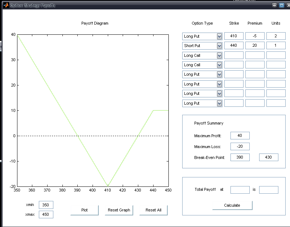The width and height of the screenshot is (290, 227).
Task: Click the empty strike field in third row
Action: click(x=234, y=55)
